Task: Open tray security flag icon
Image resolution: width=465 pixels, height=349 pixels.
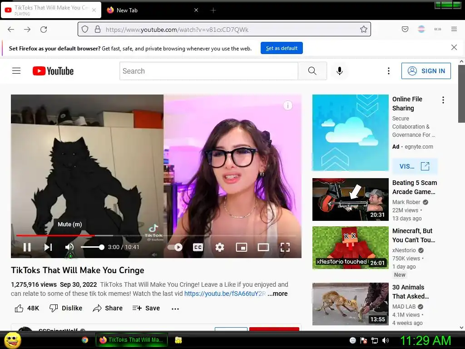Action: 364,340
